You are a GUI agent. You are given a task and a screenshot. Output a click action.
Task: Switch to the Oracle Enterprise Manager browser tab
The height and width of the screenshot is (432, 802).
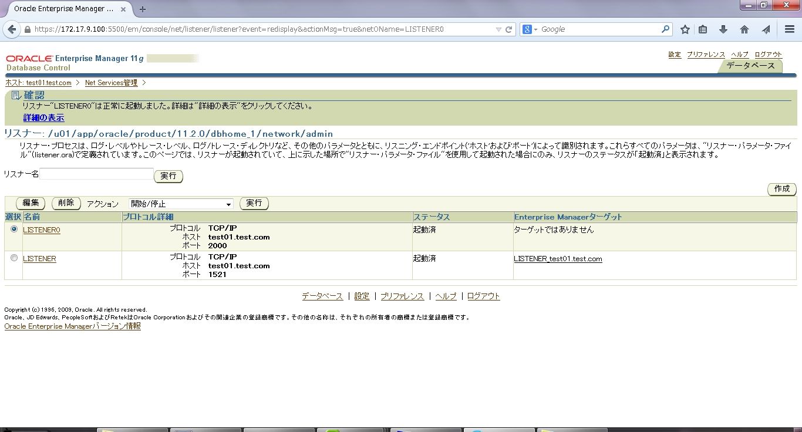pos(65,9)
